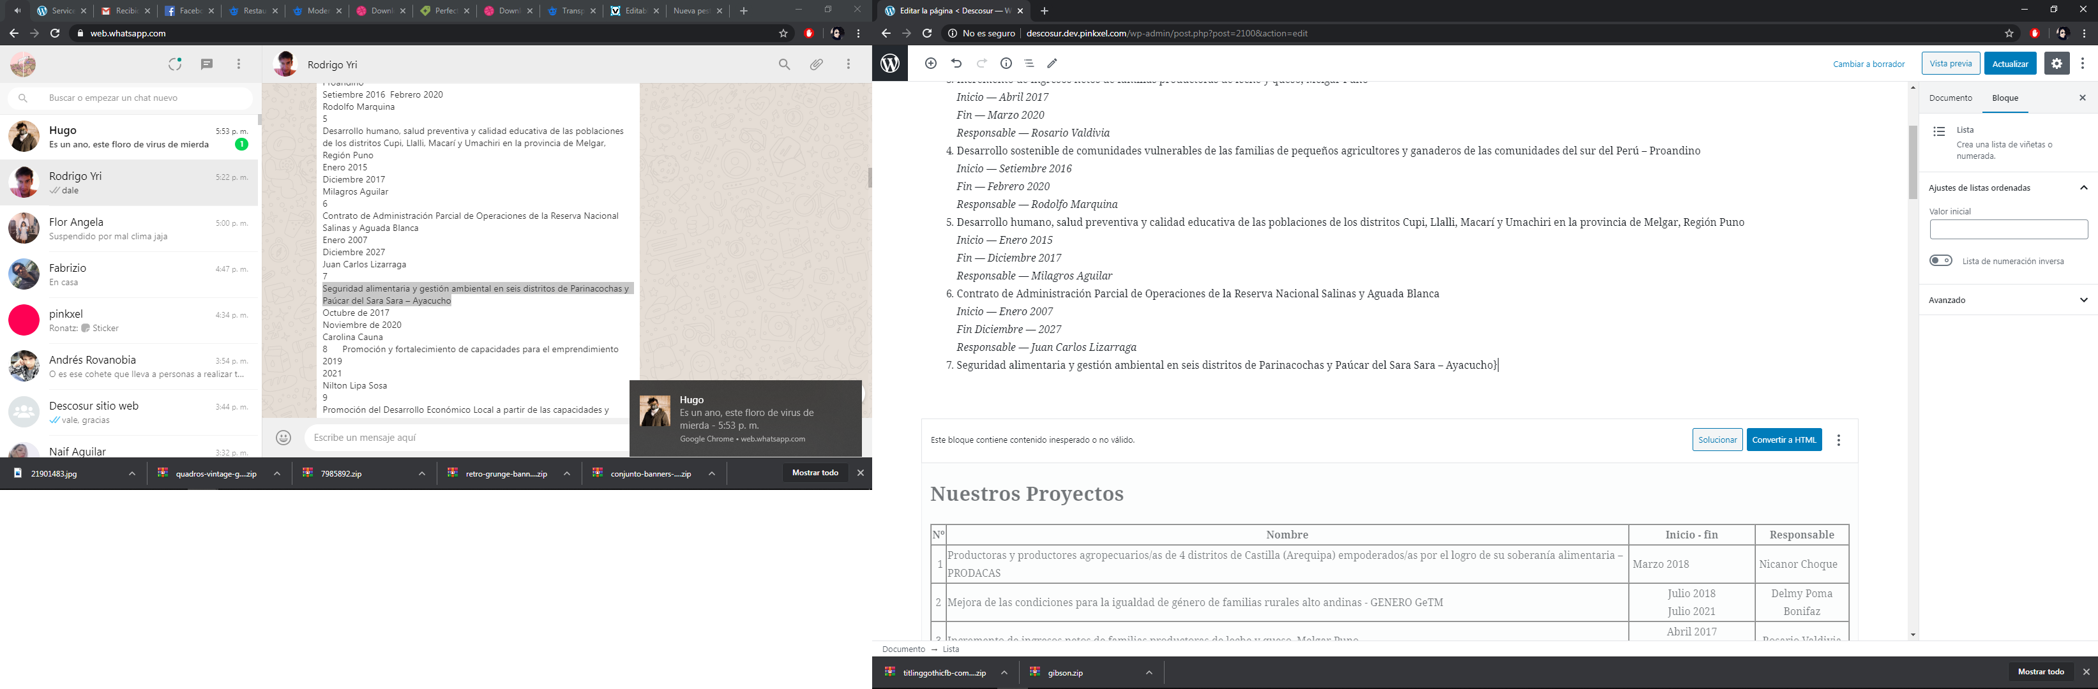Click Convertir a HTML button
Image resolution: width=2098 pixels, height=689 pixels.
coord(1784,440)
